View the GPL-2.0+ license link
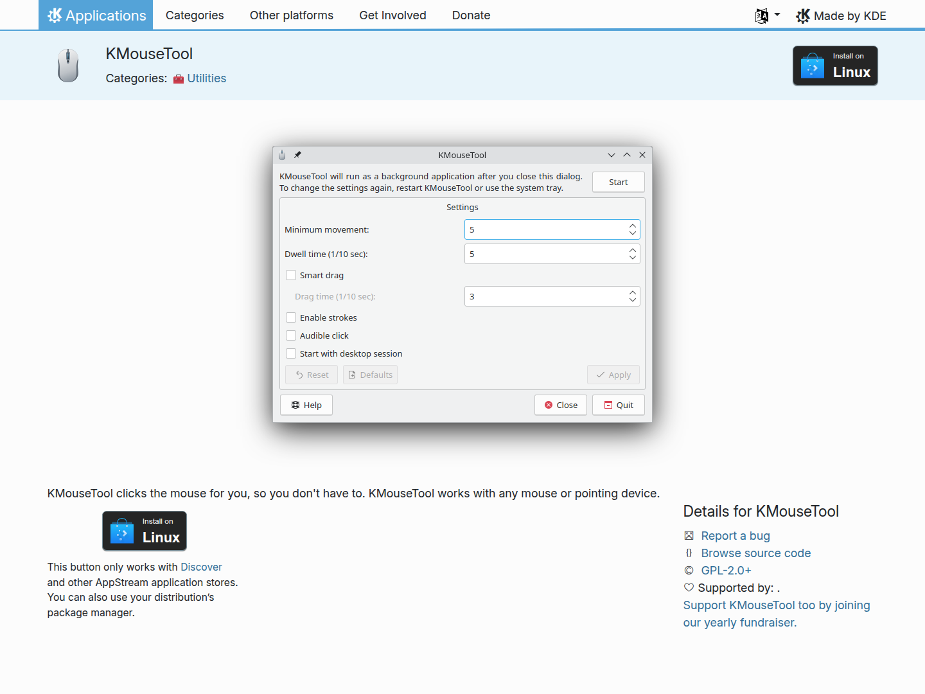This screenshot has height=694, width=925. tap(726, 571)
